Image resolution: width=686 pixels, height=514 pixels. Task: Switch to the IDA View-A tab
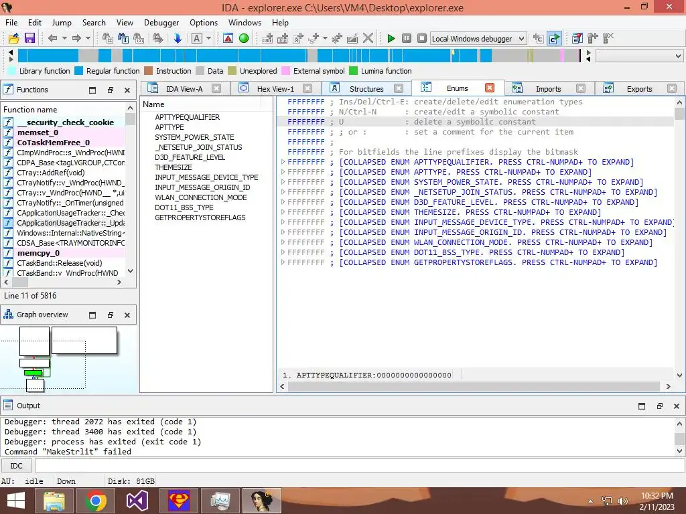[184, 89]
